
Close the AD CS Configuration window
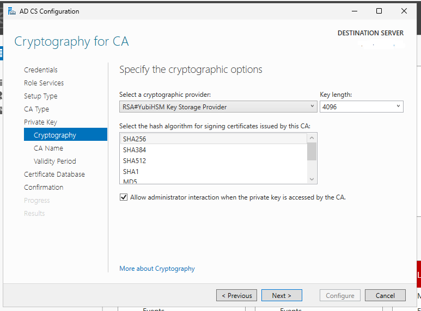[x=404, y=11]
